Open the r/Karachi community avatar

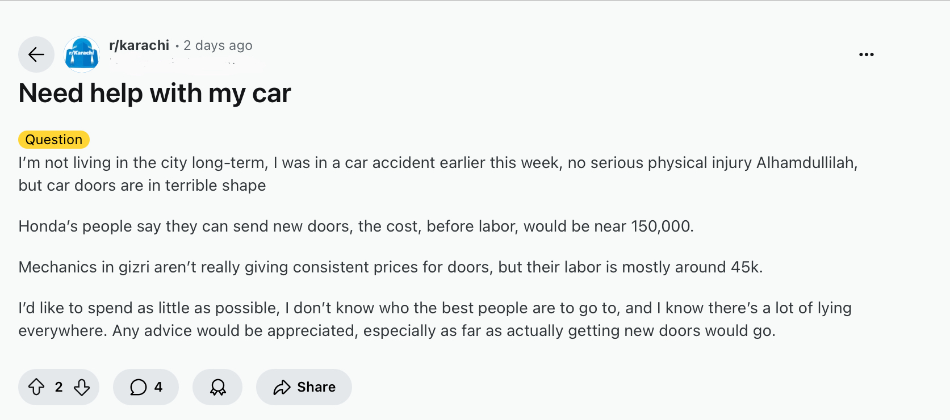[x=82, y=54]
